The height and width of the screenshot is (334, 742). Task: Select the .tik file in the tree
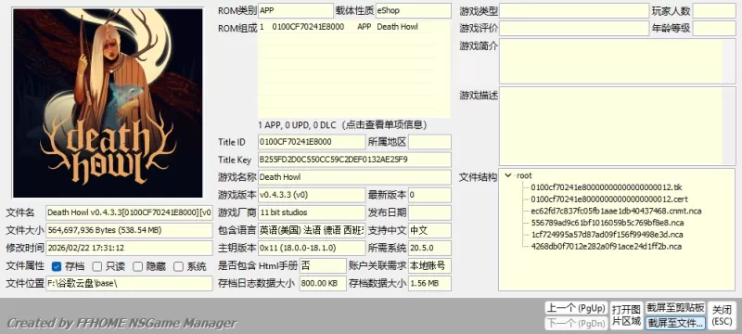pyautogui.click(x=607, y=187)
